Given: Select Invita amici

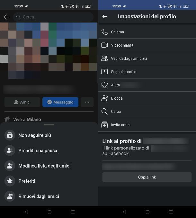Looking at the screenshot, I should point(147,125).
